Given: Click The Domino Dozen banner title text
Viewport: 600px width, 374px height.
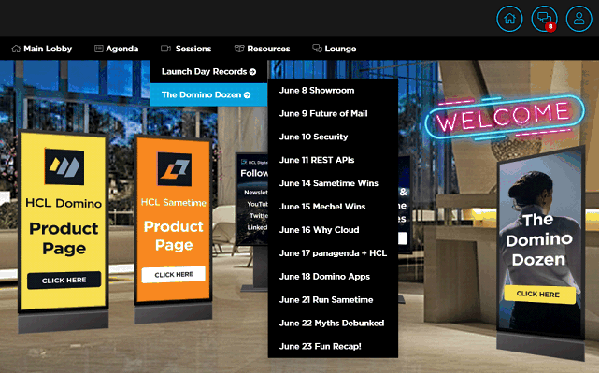Looking at the screenshot, I should (538, 239).
